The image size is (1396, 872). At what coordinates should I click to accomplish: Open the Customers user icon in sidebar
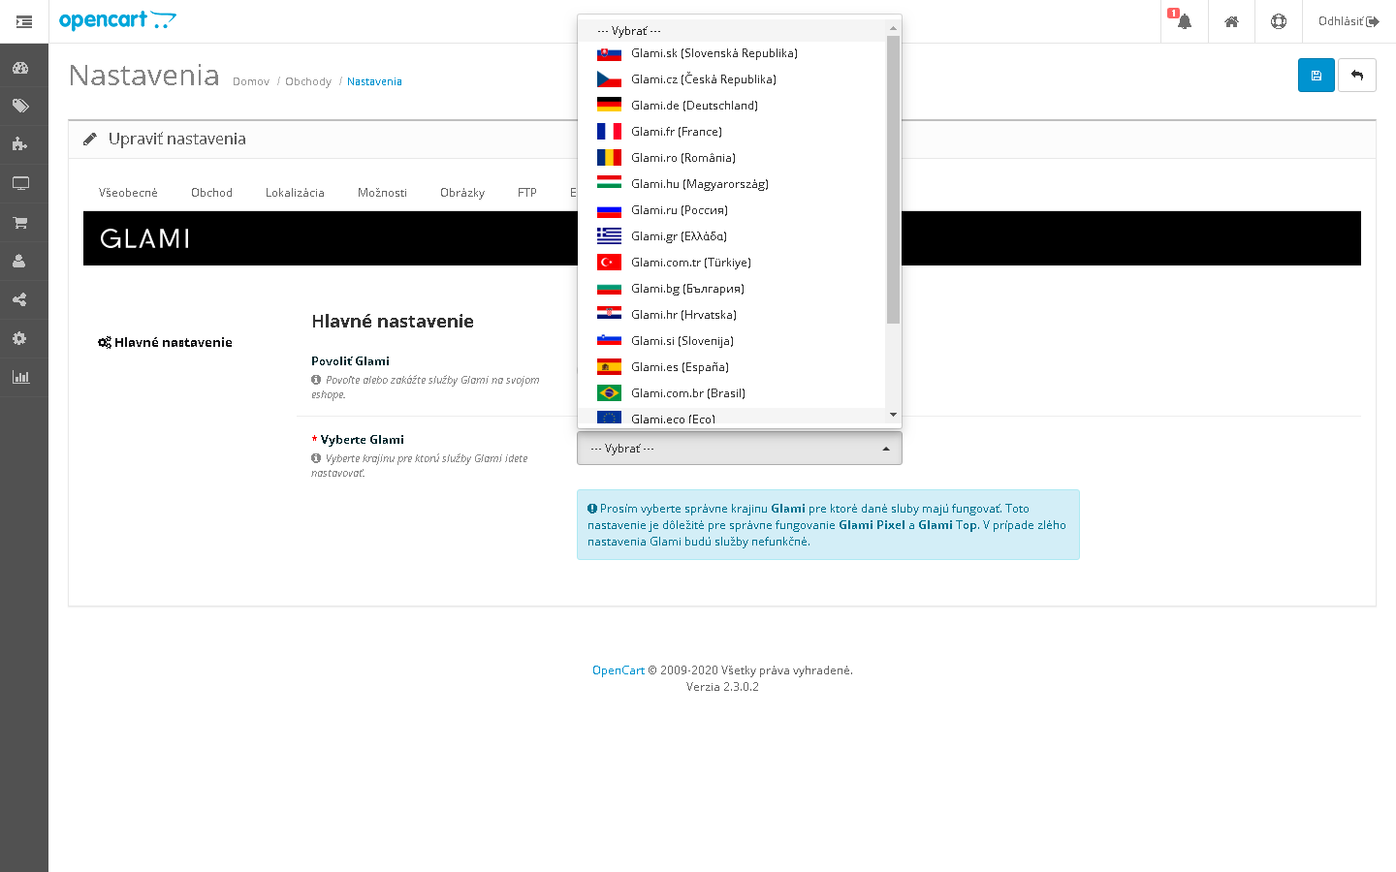20,261
